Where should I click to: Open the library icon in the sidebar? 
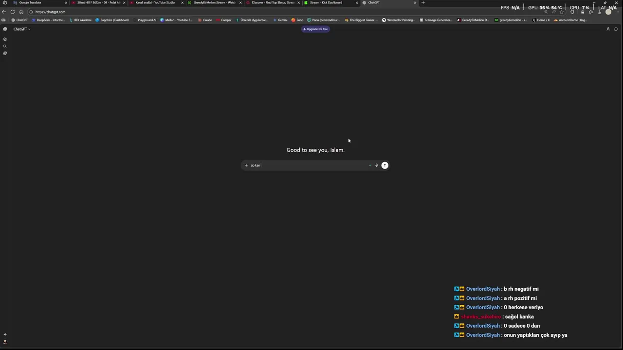tap(5, 53)
